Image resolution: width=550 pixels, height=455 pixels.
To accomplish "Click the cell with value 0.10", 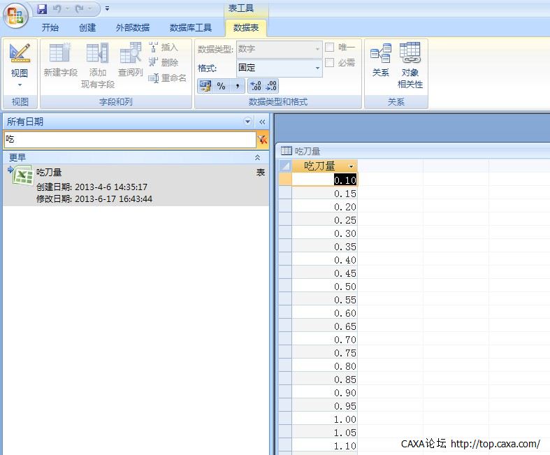I will pyautogui.click(x=324, y=180).
